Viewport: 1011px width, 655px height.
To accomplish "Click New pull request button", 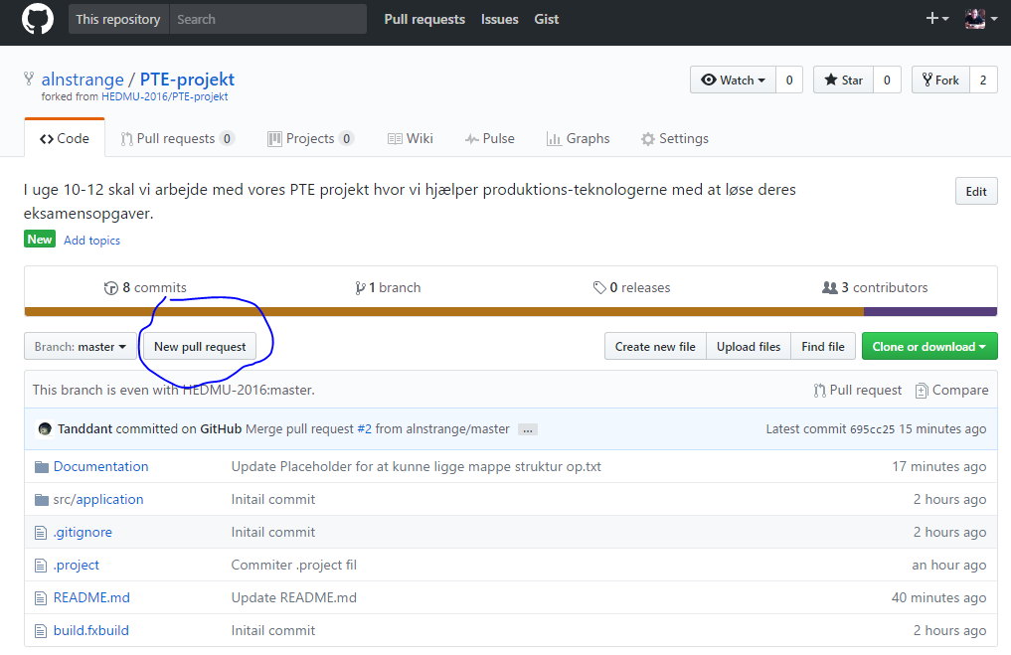I will click(x=200, y=347).
